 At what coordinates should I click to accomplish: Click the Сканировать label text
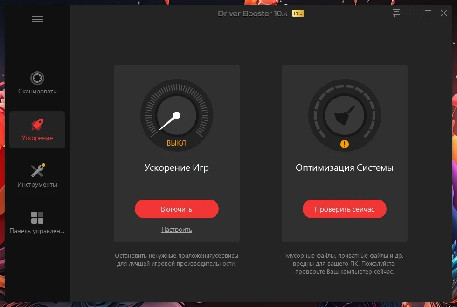[x=37, y=91]
